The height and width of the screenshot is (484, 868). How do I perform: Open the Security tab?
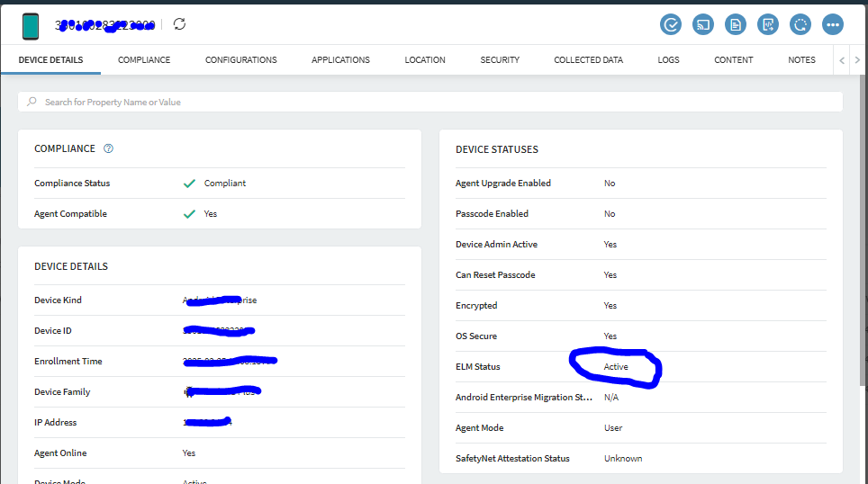pyautogui.click(x=500, y=60)
